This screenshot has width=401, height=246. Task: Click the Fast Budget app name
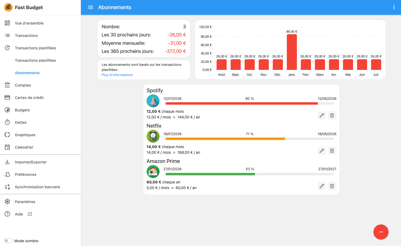pos(29,7)
